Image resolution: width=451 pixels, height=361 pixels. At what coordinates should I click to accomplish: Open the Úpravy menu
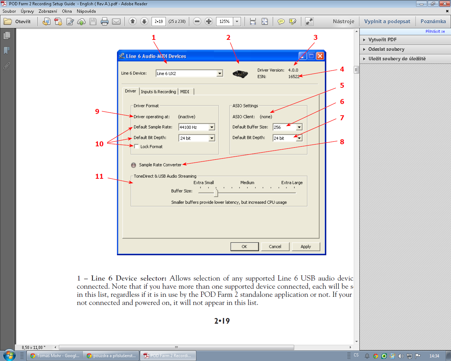click(27, 11)
